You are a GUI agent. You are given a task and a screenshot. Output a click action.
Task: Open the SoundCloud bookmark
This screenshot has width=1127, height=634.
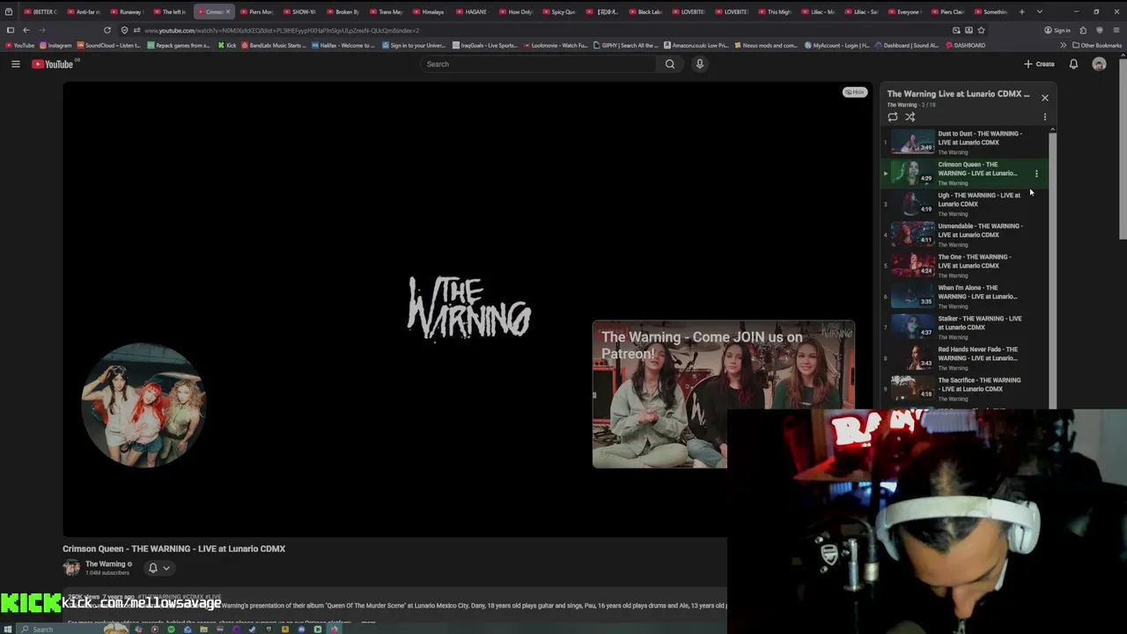pos(109,45)
